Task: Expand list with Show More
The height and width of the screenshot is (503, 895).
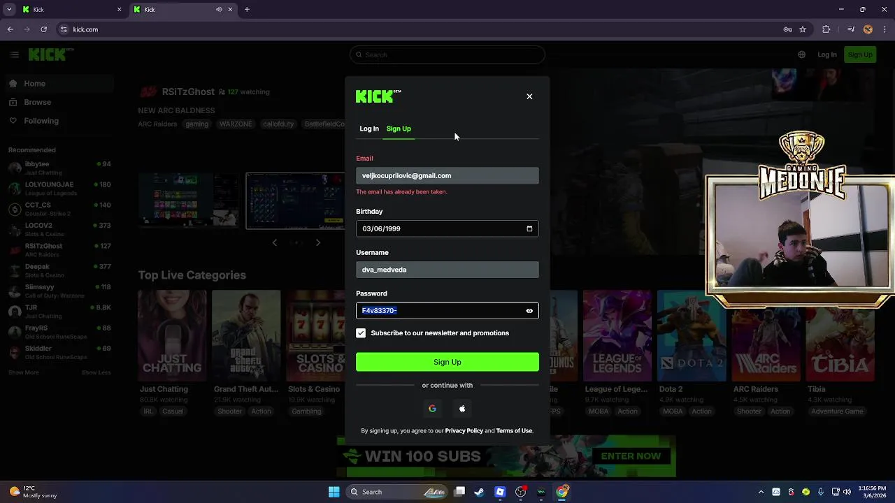Action: coord(24,372)
